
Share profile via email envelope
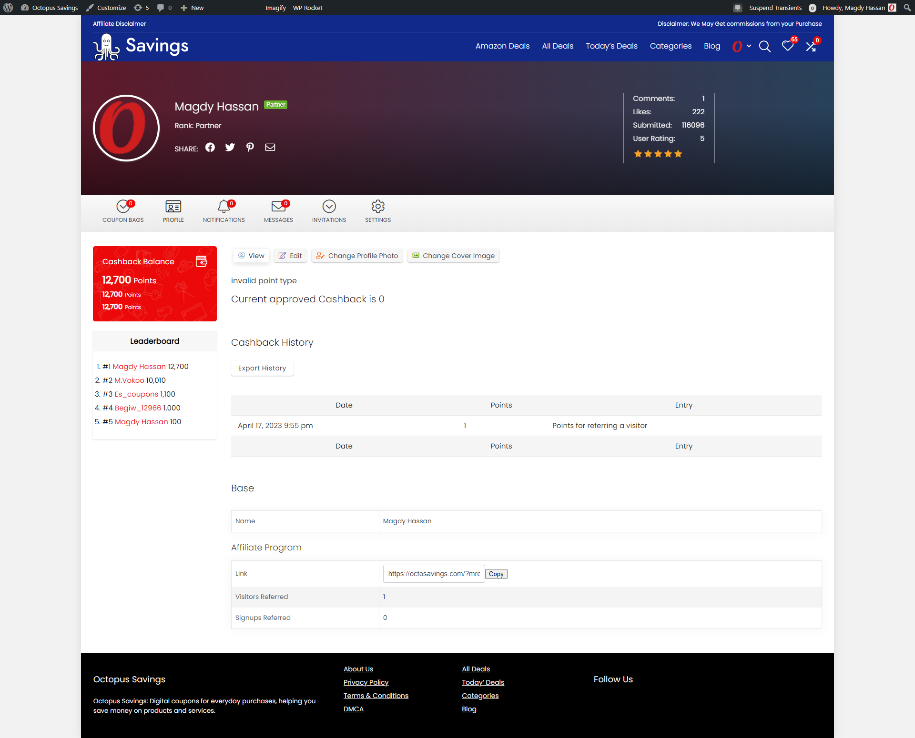tap(270, 147)
